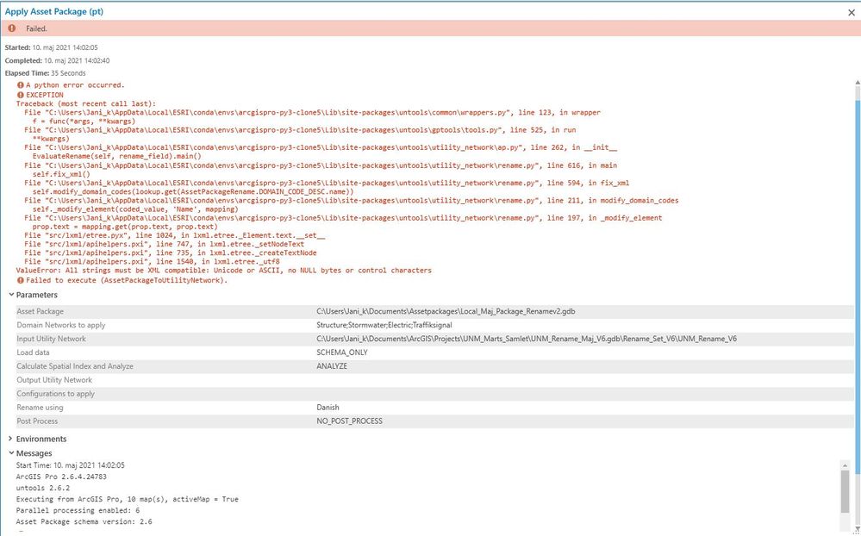Click the wrappers.py line 123 traceback entry
861x536 pixels.
312,113
